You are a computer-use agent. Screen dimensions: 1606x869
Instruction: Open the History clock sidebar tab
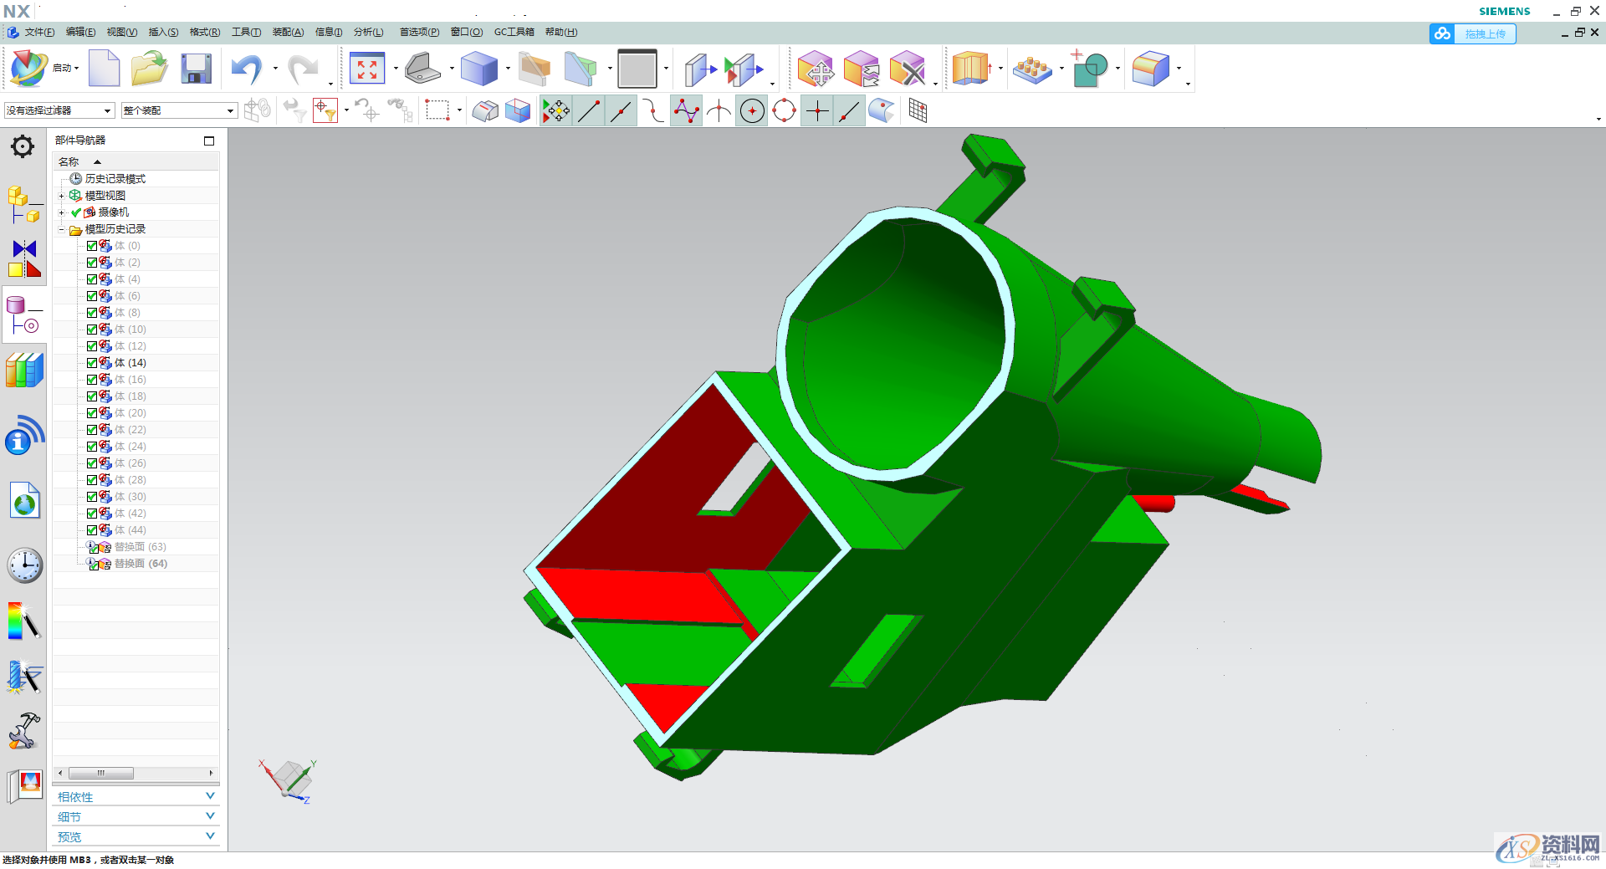pyautogui.click(x=24, y=566)
